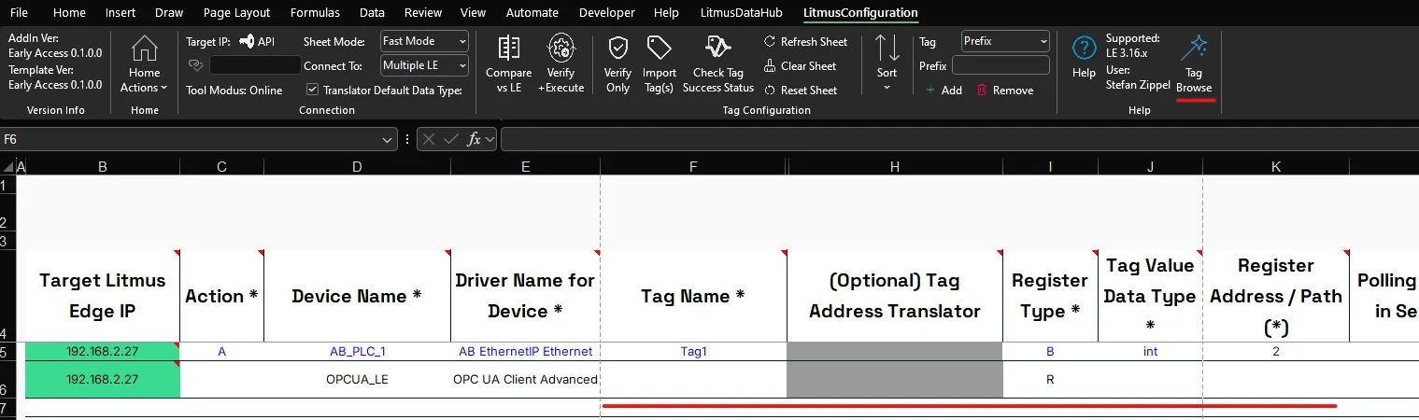1419x420 pixels.
Task: Click the Target IP API key icon
Action: 247,41
